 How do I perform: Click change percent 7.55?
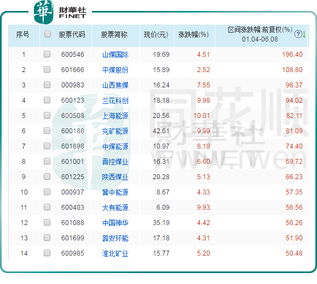click(x=204, y=85)
